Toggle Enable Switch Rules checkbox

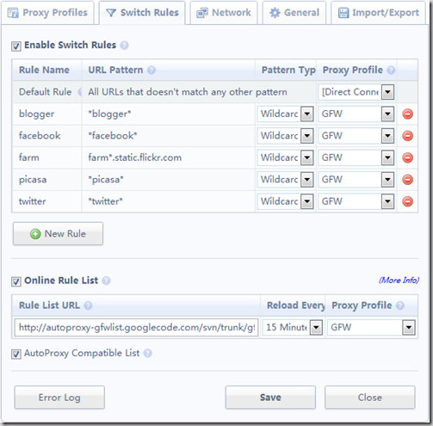[x=16, y=46]
